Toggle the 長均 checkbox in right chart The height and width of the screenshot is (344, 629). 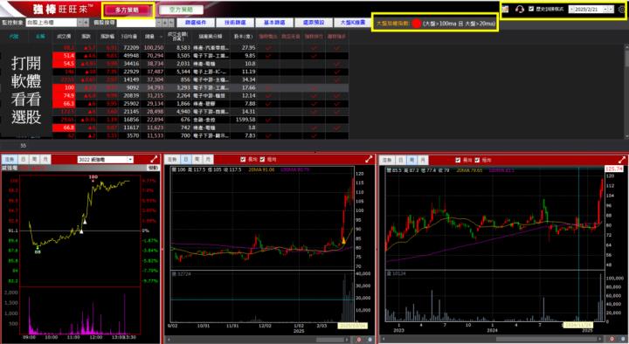pyautogui.click(x=458, y=160)
